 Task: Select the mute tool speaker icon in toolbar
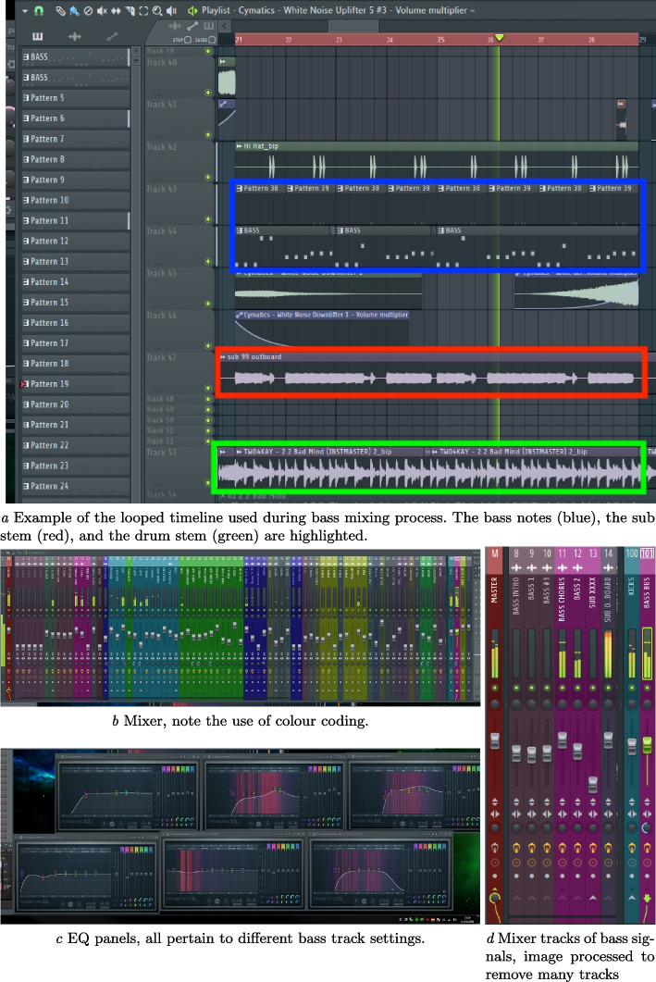(102, 11)
